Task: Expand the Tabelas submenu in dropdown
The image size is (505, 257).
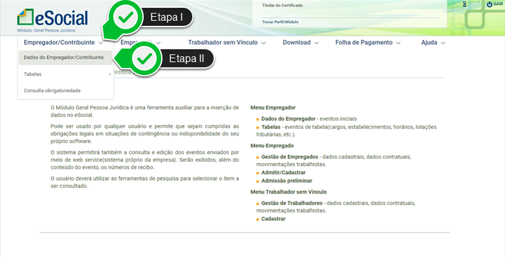Action: pyautogui.click(x=65, y=74)
